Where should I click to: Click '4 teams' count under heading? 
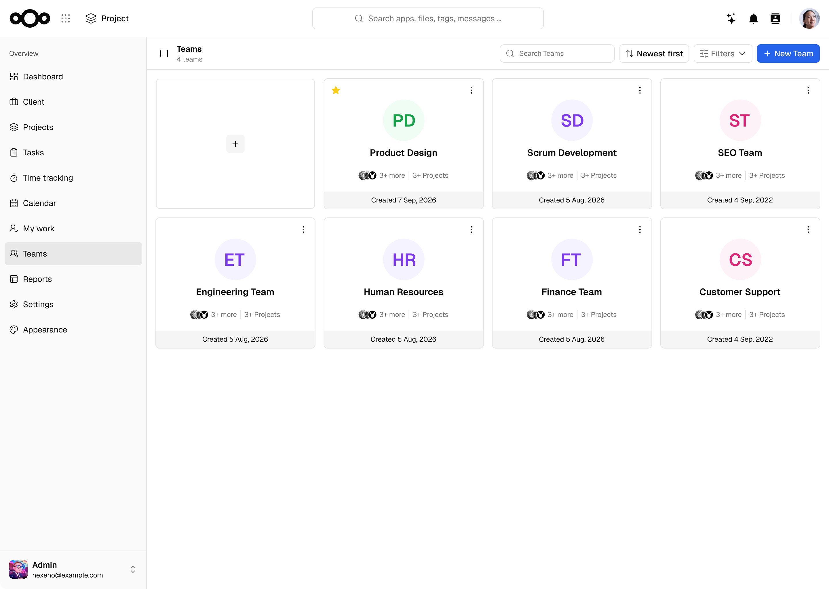tap(189, 60)
